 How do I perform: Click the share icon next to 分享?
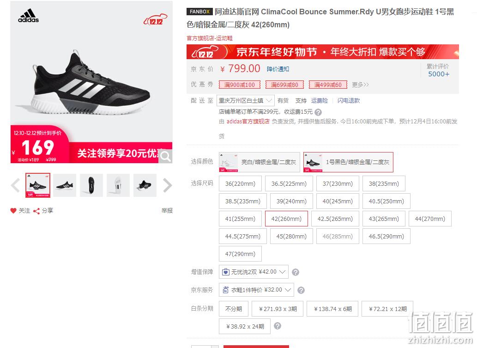tap(36, 211)
